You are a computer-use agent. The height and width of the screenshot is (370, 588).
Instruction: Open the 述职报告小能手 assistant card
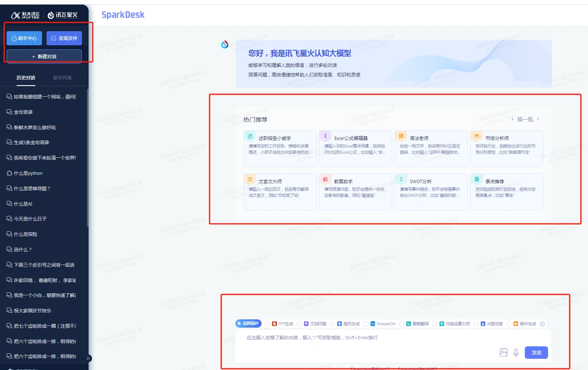[280, 149]
